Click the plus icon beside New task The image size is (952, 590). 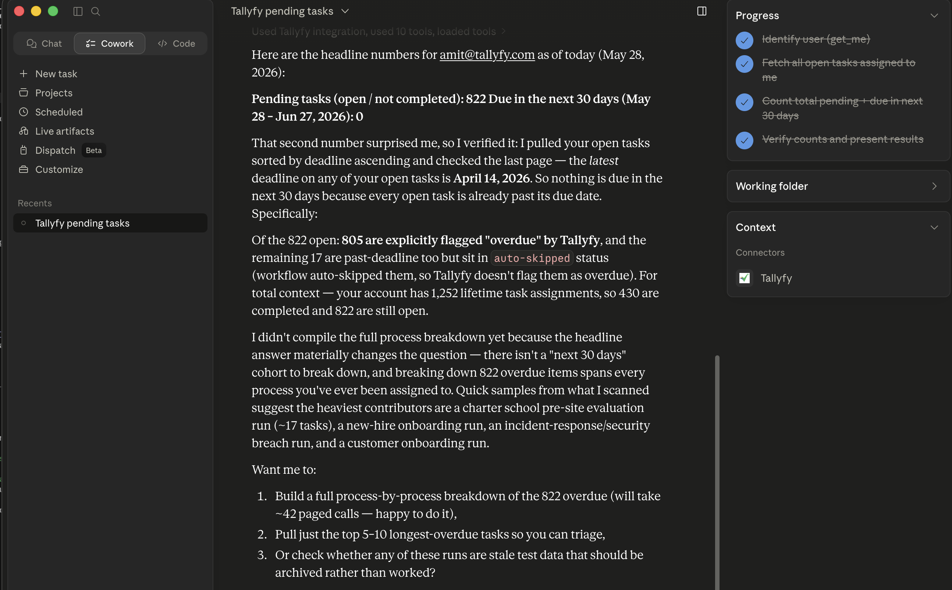[x=24, y=73]
